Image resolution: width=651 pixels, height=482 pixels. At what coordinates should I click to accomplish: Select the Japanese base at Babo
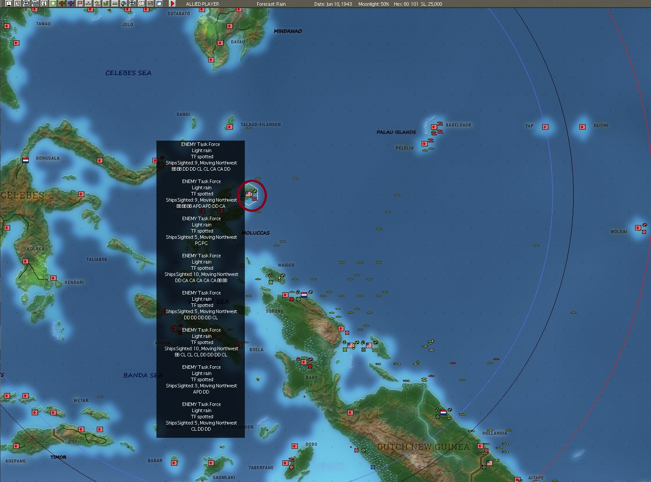pyautogui.click(x=304, y=362)
